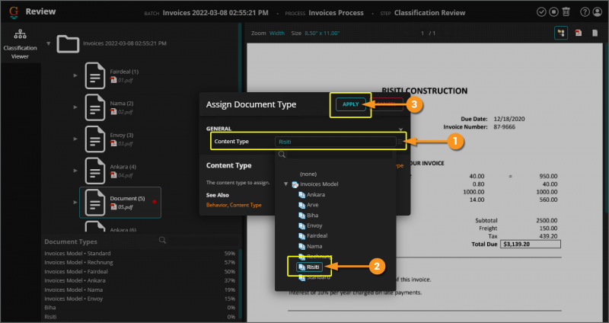
Task: Click the 01.pdf file name
Action: point(125,81)
